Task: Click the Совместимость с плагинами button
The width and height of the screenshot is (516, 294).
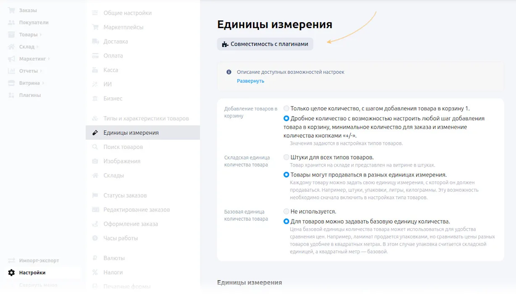Action: (x=265, y=44)
